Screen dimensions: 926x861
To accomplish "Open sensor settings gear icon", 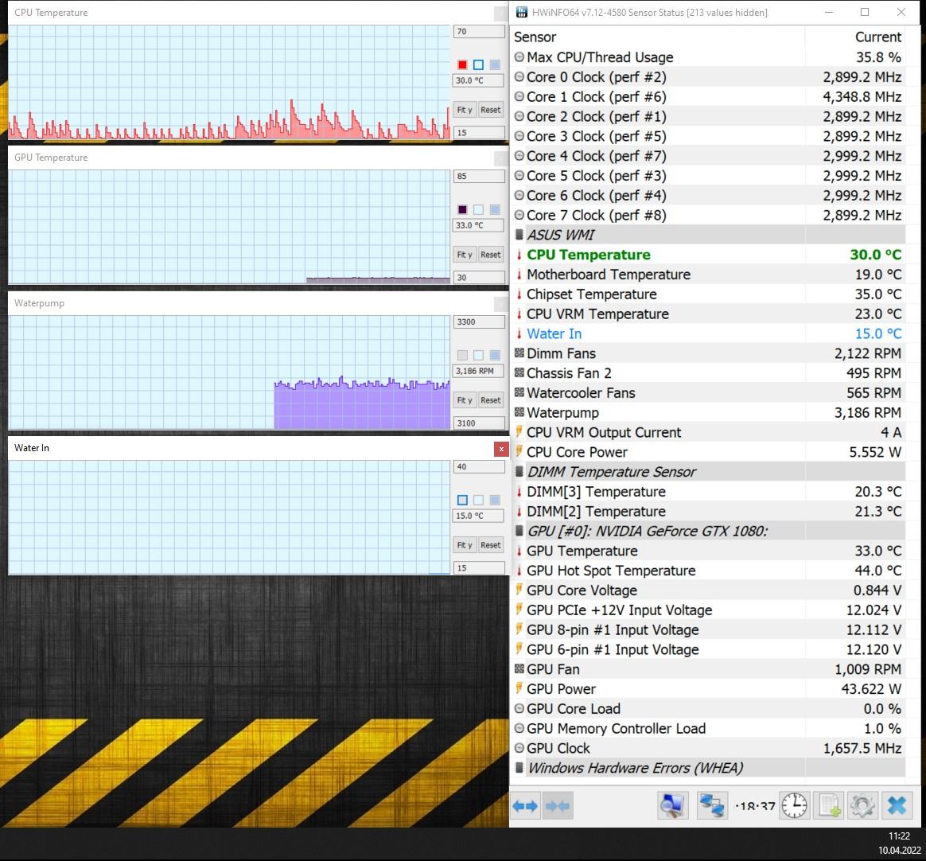I will click(x=863, y=805).
